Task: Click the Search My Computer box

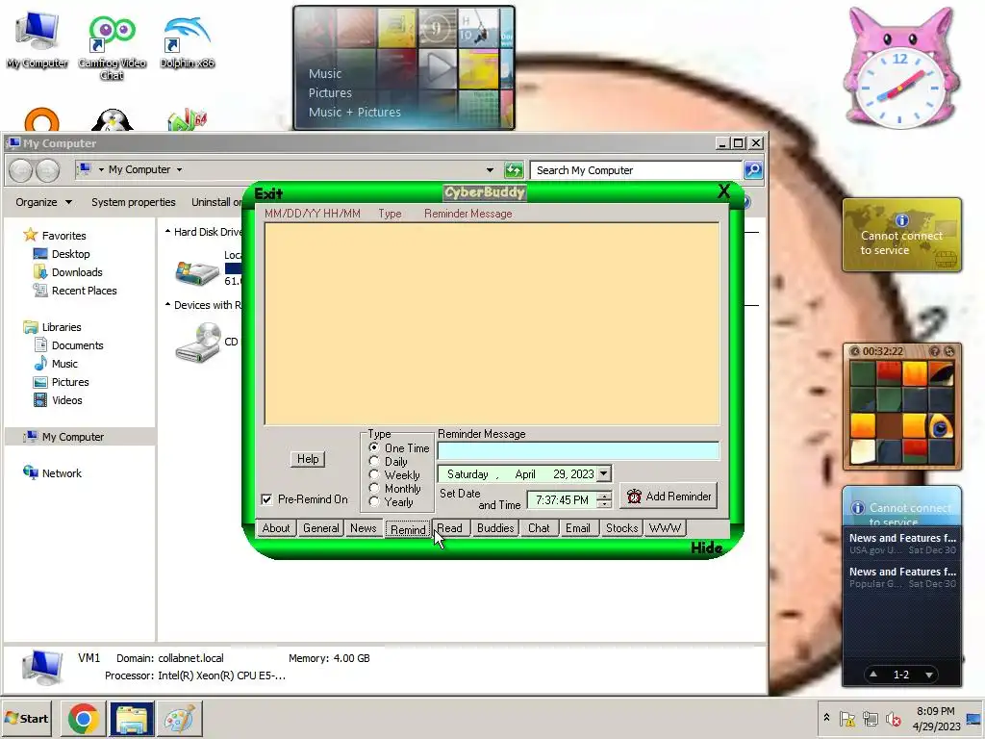Action: [x=636, y=170]
